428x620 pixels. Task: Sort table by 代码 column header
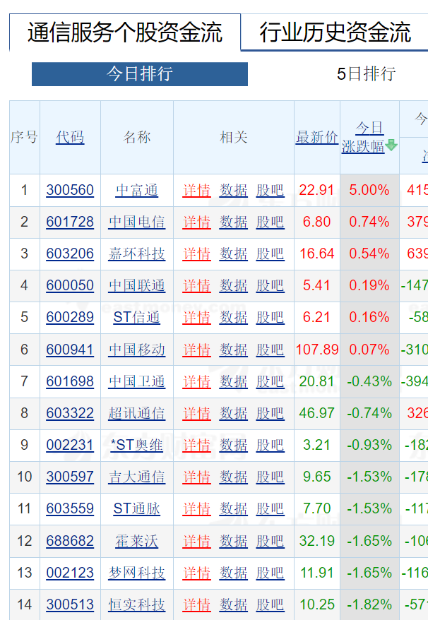click(70, 137)
